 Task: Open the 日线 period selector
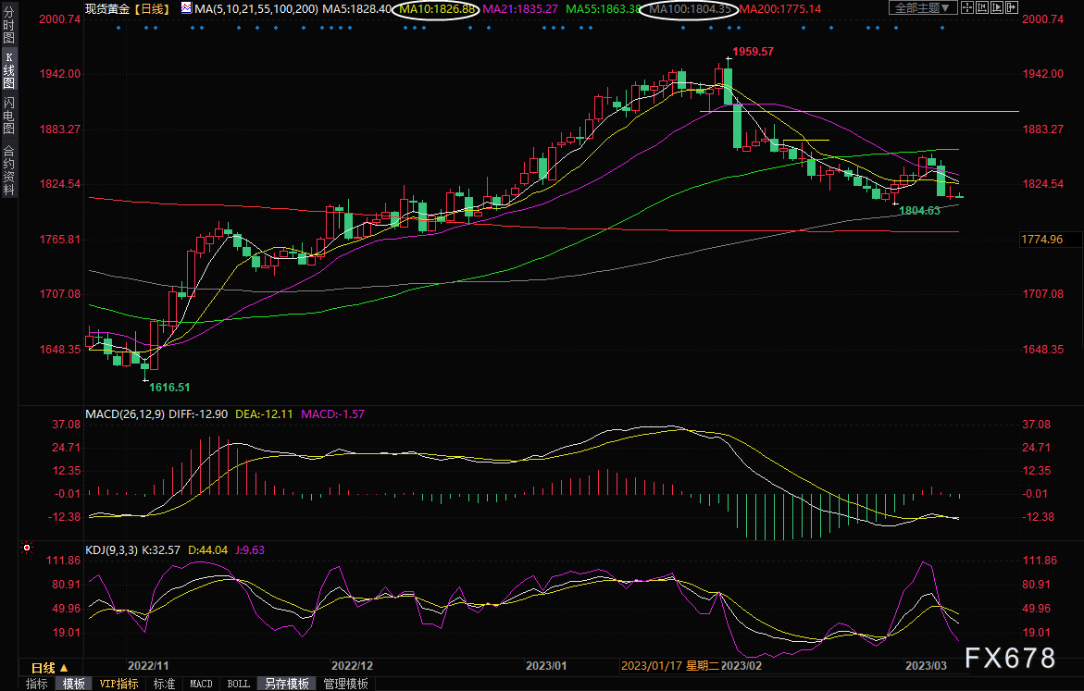click(50, 668)
